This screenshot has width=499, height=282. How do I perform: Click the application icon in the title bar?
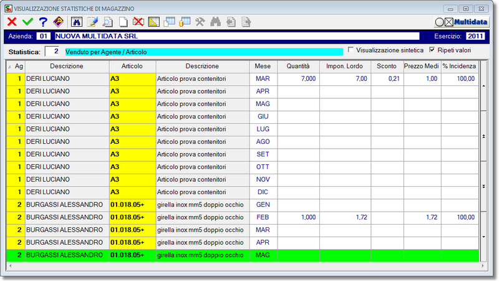point(8,9)
